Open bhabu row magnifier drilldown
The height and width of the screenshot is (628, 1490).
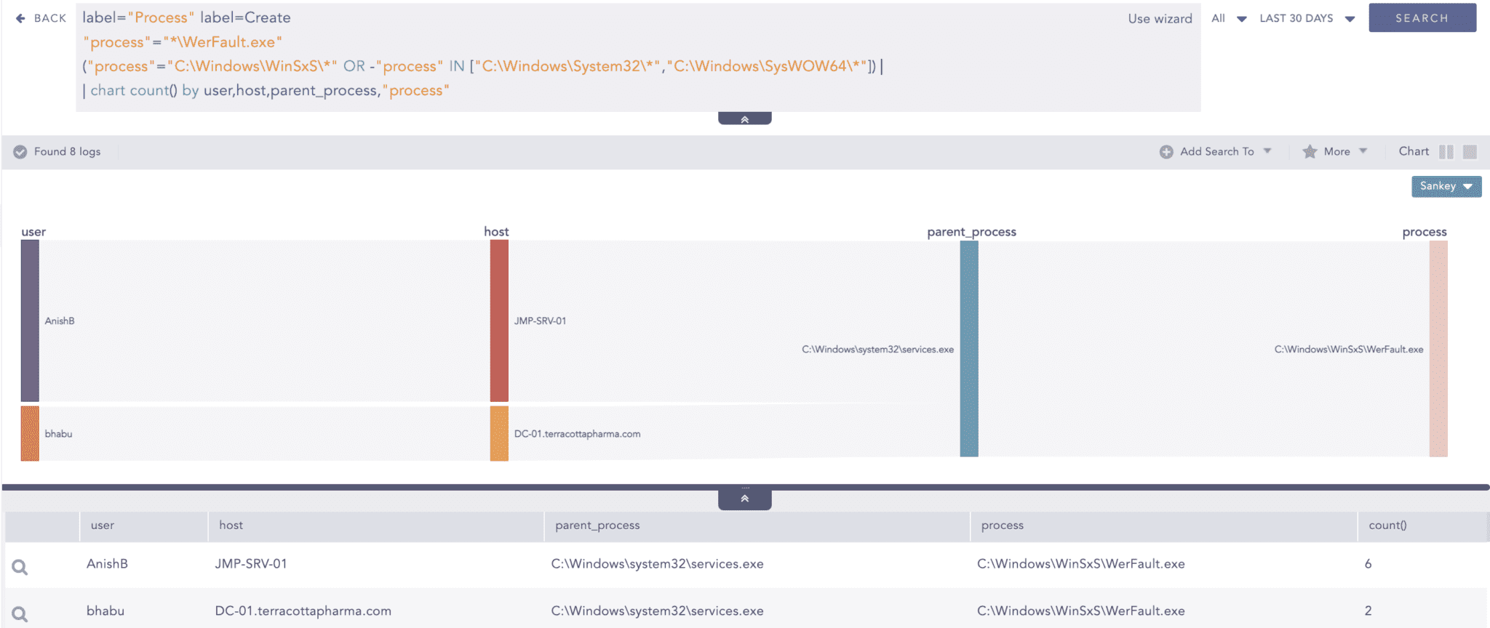click(x=20, y=614)
